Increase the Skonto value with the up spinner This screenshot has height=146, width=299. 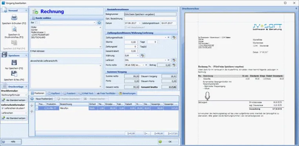click(137, 41)
